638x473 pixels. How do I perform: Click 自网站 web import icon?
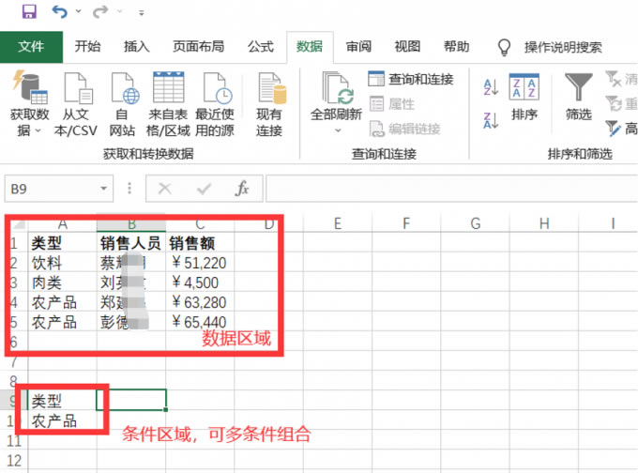point(124,87)
